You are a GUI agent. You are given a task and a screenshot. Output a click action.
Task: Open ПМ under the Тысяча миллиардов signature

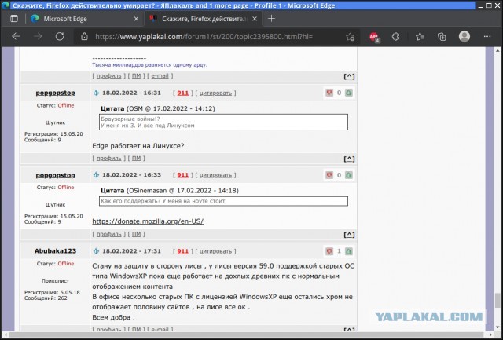[136, 76]
